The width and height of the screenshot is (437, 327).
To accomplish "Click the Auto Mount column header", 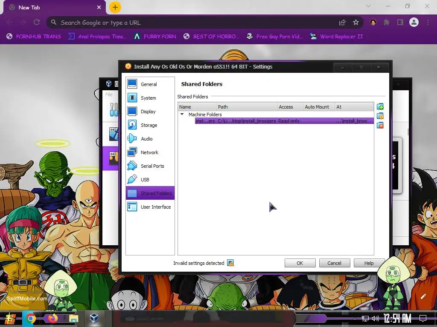I will click(x=319, y=107).
